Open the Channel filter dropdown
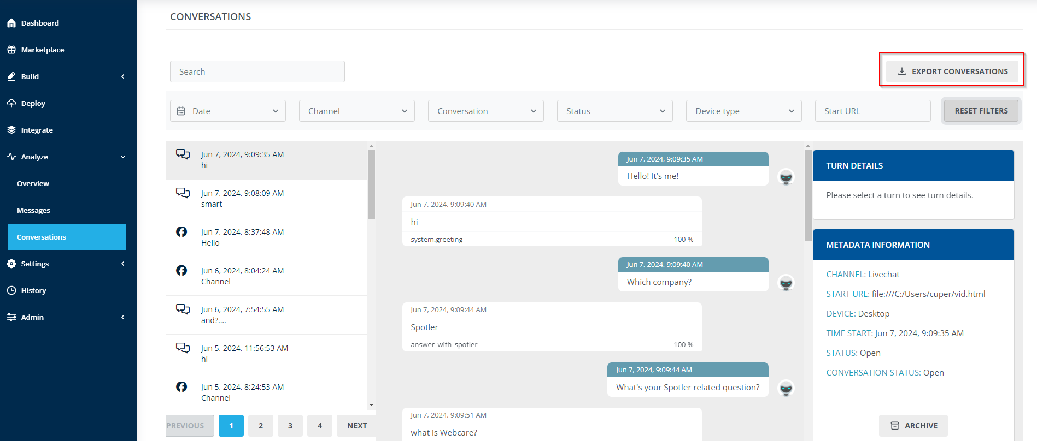This screenshot has width=1037, height=441. pos(357,111)
